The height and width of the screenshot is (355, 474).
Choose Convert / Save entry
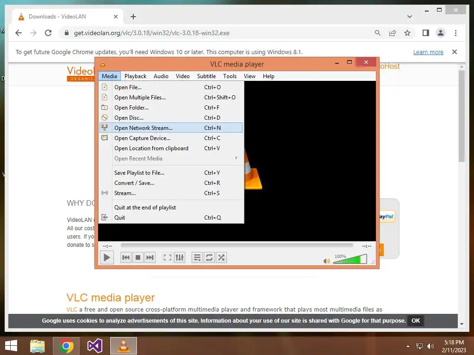(171, 183)
